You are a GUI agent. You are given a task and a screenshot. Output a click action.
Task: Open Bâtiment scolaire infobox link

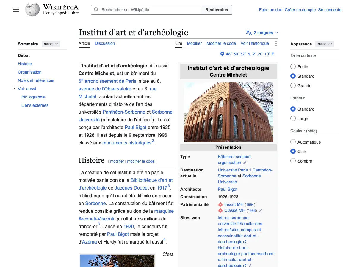(234, 157)
